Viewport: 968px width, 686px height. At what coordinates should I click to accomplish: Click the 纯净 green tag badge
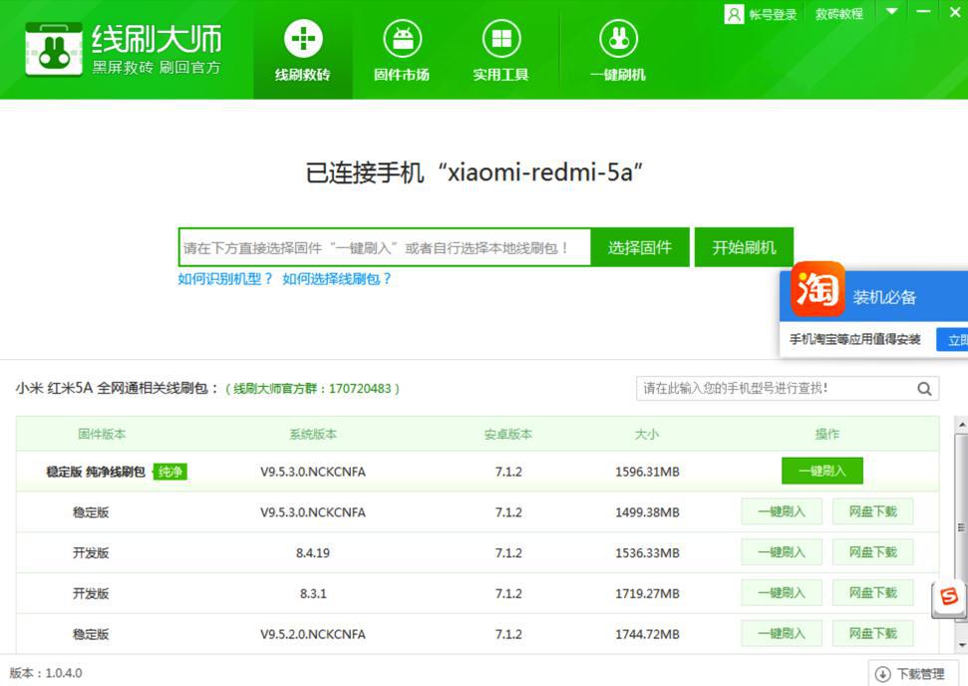pyautogui.click(x=169, y=472)
